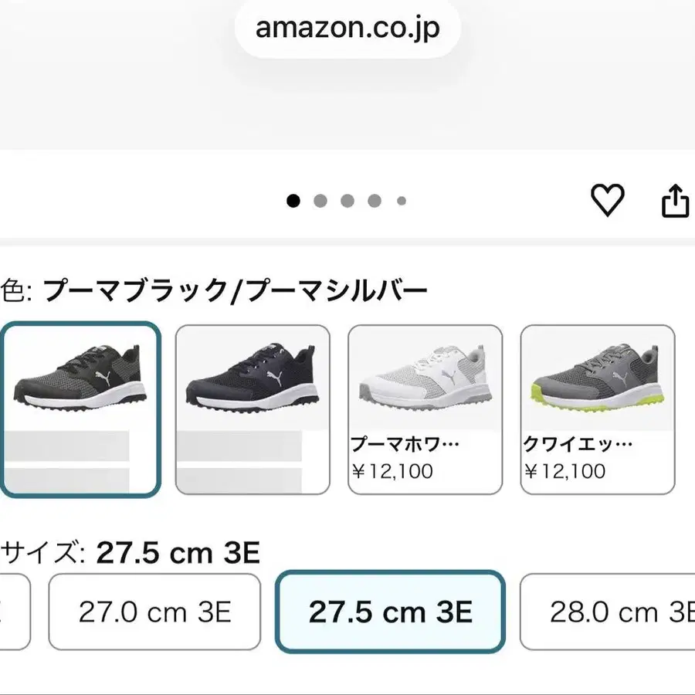Screen dimensions: 695x695
Task: Select the 27.5 cm 3E size option
Action: click(390, 612)
